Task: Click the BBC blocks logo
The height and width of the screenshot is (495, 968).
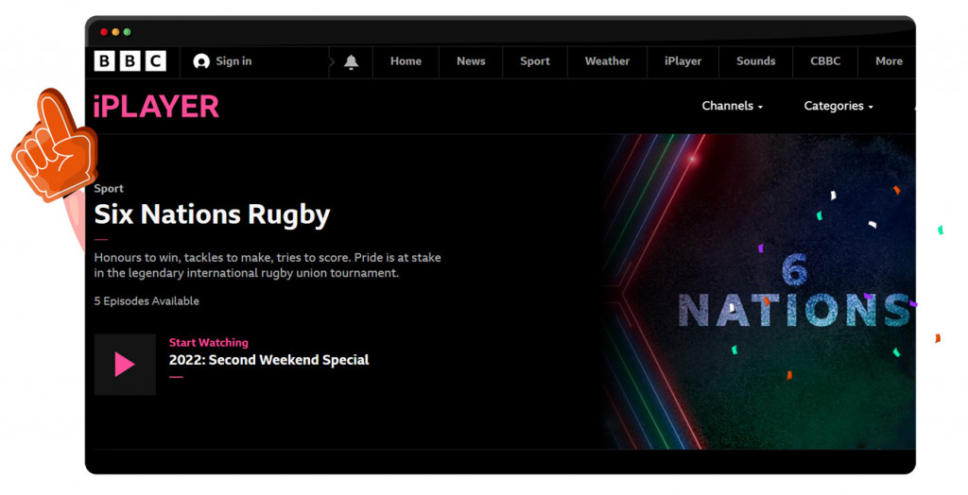Action: 130,61
